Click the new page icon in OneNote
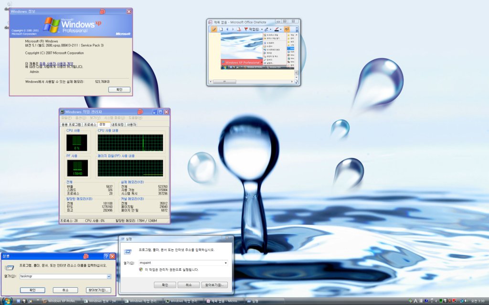 (x=221, y=29)
